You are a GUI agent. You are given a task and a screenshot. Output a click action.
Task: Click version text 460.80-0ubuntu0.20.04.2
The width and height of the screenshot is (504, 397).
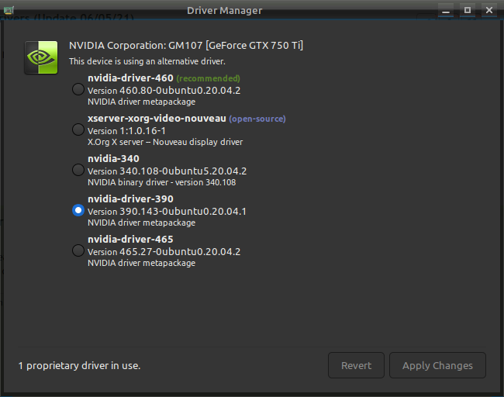click(180, 91)
